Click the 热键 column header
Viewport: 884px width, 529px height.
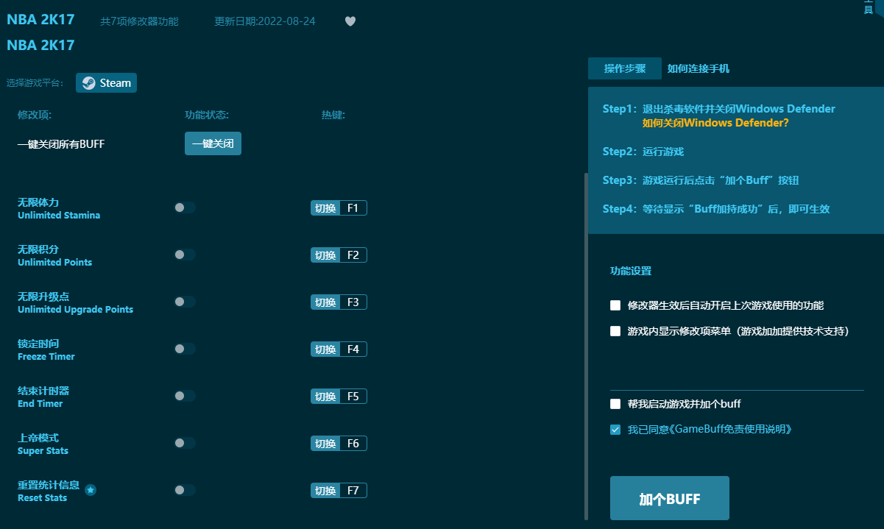pyautogui.click(x=333, y=115)
